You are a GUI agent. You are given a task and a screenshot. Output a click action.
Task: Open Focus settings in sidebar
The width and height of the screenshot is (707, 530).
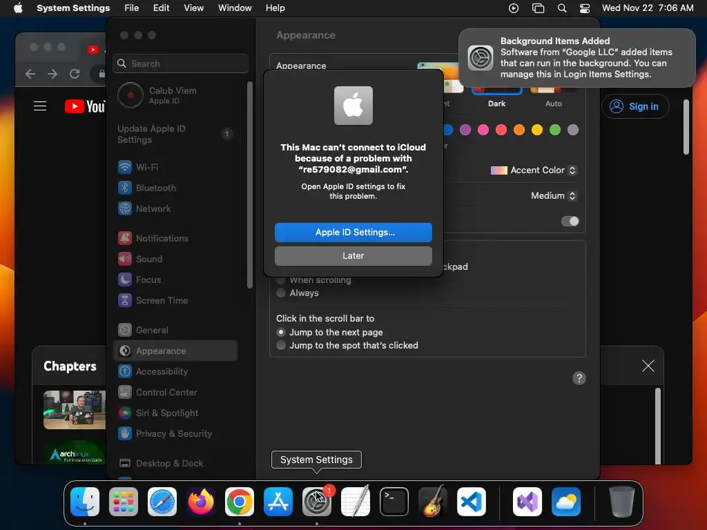pos(176,280)
